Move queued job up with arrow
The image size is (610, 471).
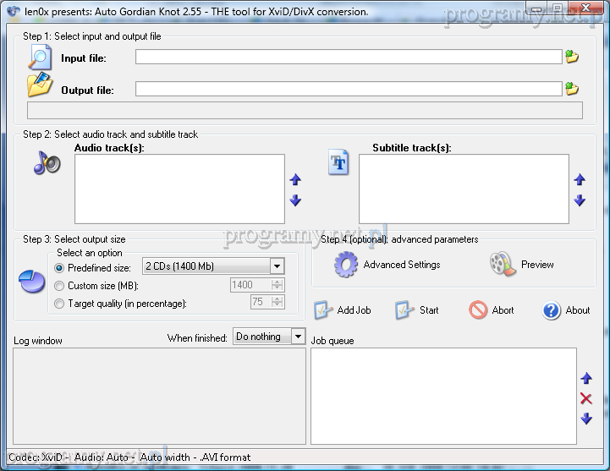[585, 379]
